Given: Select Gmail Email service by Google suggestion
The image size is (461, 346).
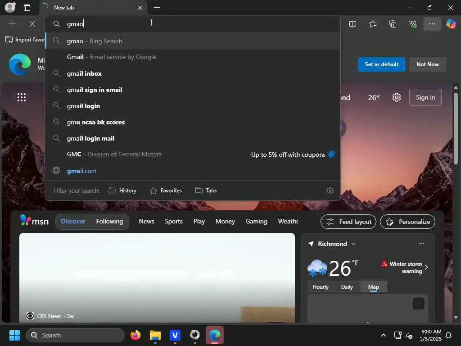Looking at the screenshot, I should (x=193, y=57).
